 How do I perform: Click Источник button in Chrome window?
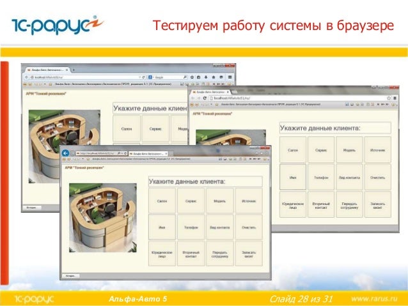pyautogui.click(x=377, y=149)
